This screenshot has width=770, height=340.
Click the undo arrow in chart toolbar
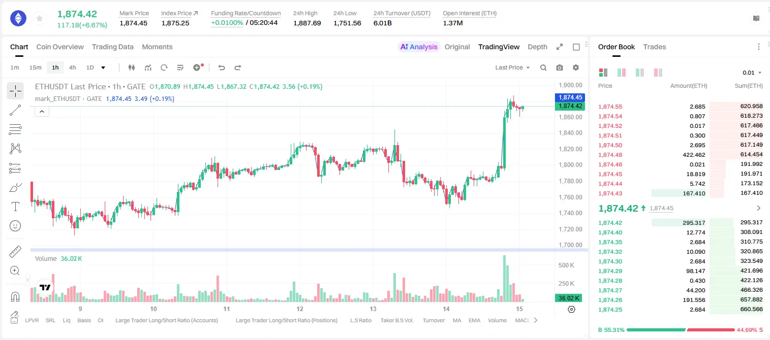[x=222, y=67]
